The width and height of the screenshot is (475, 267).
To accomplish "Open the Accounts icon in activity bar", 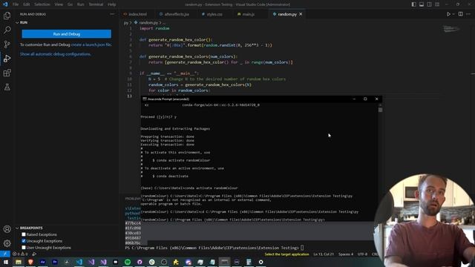I will [7, 229].
